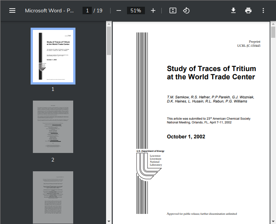Click the thumbnail panel scrollbar handle
The width and height of the screenshot is (276, 224).
click(109, 41)
